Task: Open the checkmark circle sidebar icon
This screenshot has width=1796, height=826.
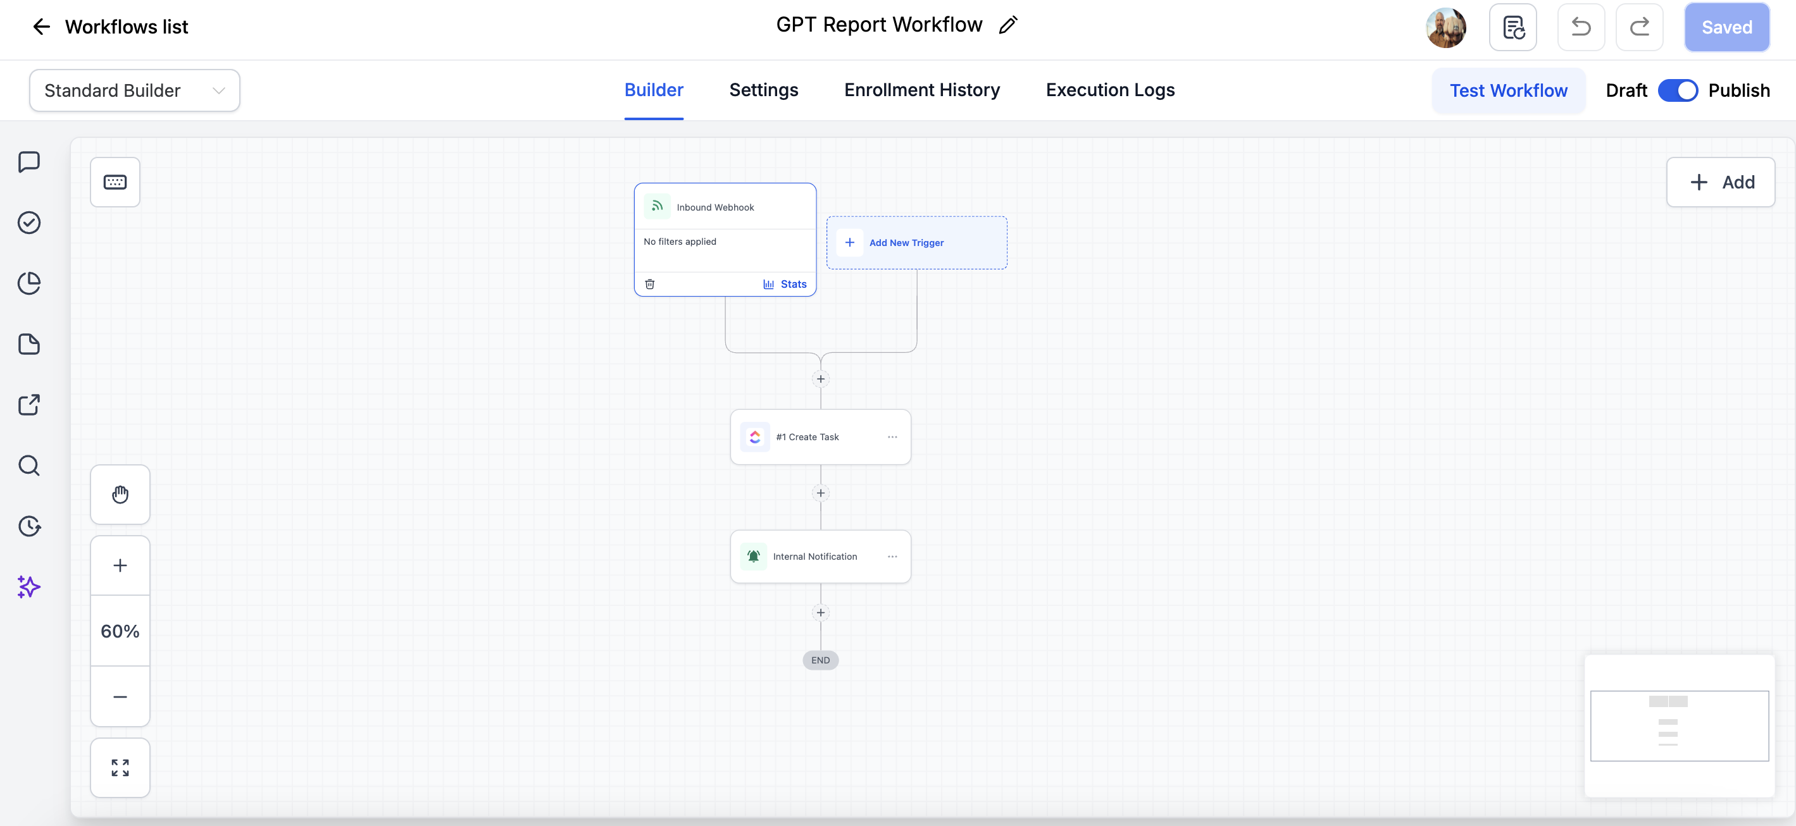Action: (28, 223)
